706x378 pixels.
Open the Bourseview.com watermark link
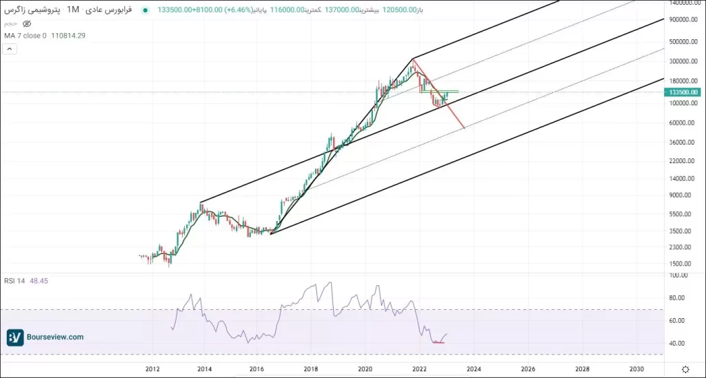tap(56, 337)
